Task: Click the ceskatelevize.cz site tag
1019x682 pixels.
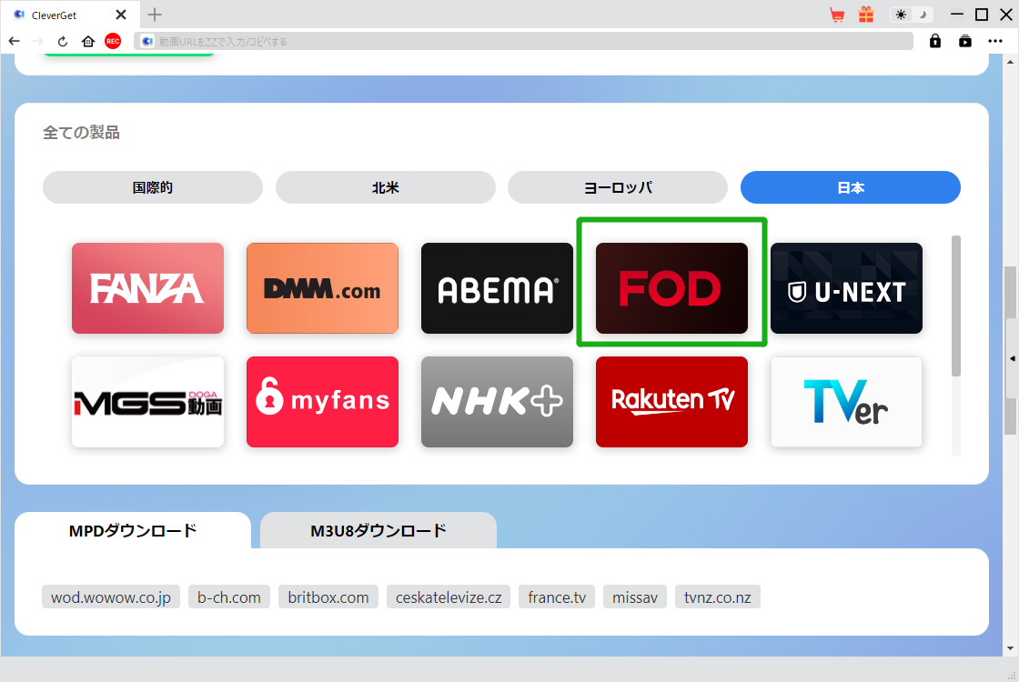Action: 449,597
